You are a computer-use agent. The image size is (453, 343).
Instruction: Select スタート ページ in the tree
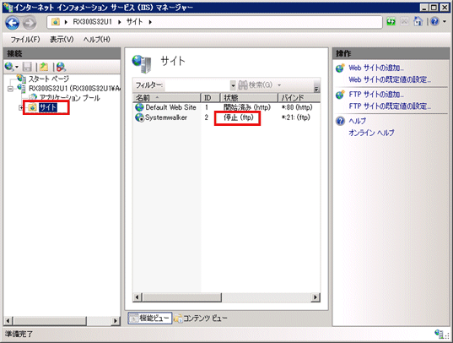tap(49, 79)
